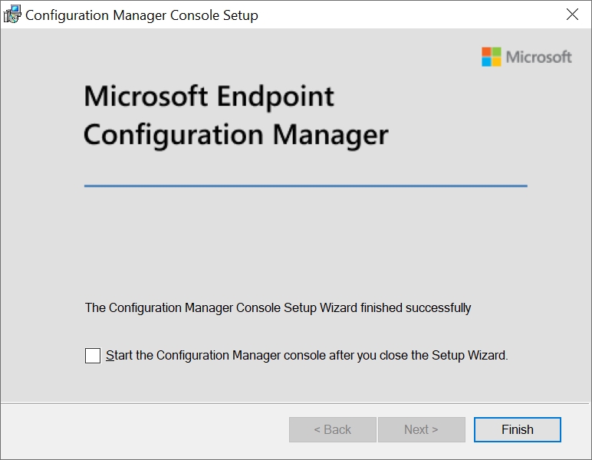Image resolution: width=592 pixels, height=460 pixels.
Task: Click the "Microsoft Endpoint" heading line
Action: [209, 97]
